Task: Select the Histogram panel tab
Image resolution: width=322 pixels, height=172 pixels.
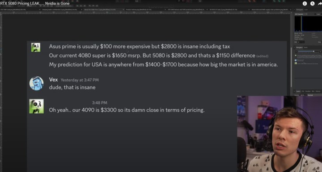Action: 299,10
